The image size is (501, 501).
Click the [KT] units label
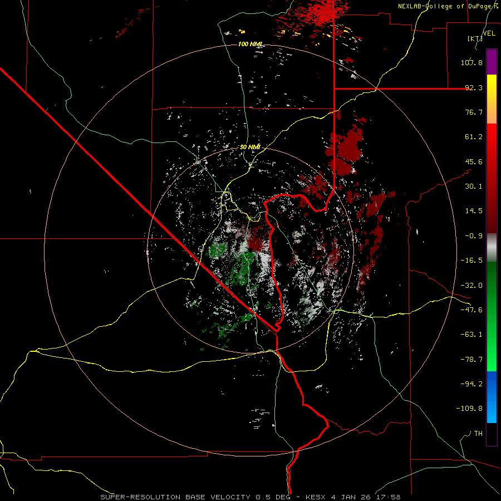(x=475, y=38)
